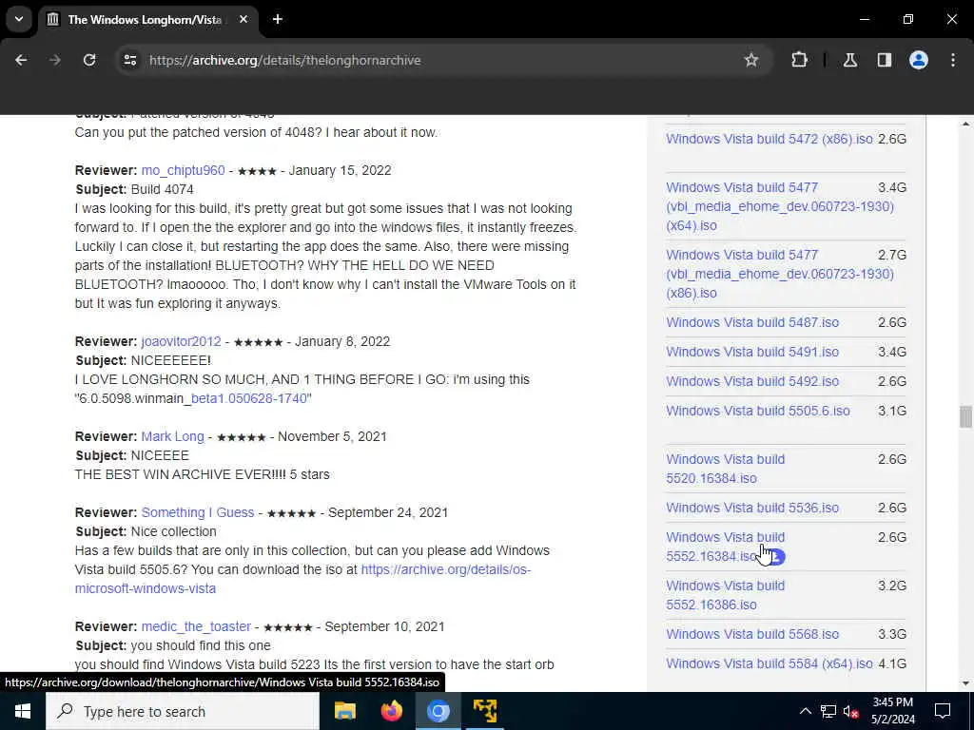Close the Windows Longhorn/Vista tab

[x=243, y=19]
